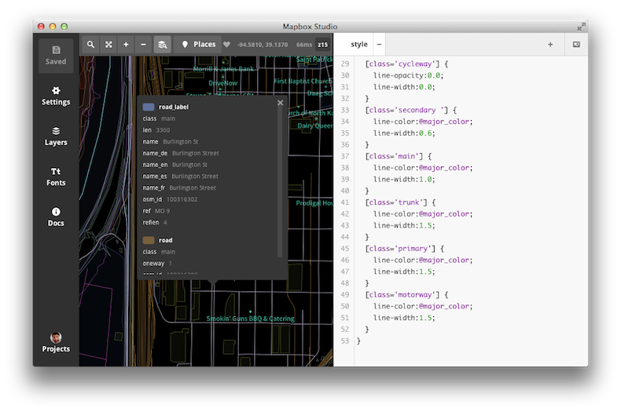
Task: Open the Layers panel
Action: [56, 137]
